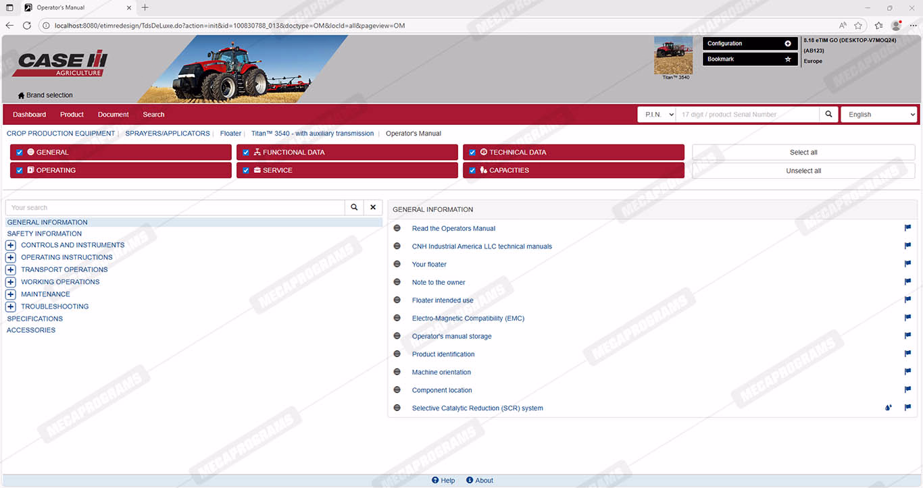Open CROP PRODUCTION EQUIPMENT breadcrumb link
Image resolution: width=923 pixels, height=488 pixels.
(61, 134)
